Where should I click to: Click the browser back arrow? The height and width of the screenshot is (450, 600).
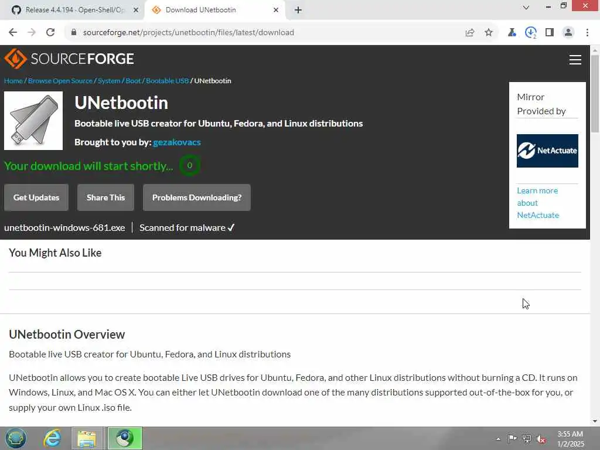(13, 33)
